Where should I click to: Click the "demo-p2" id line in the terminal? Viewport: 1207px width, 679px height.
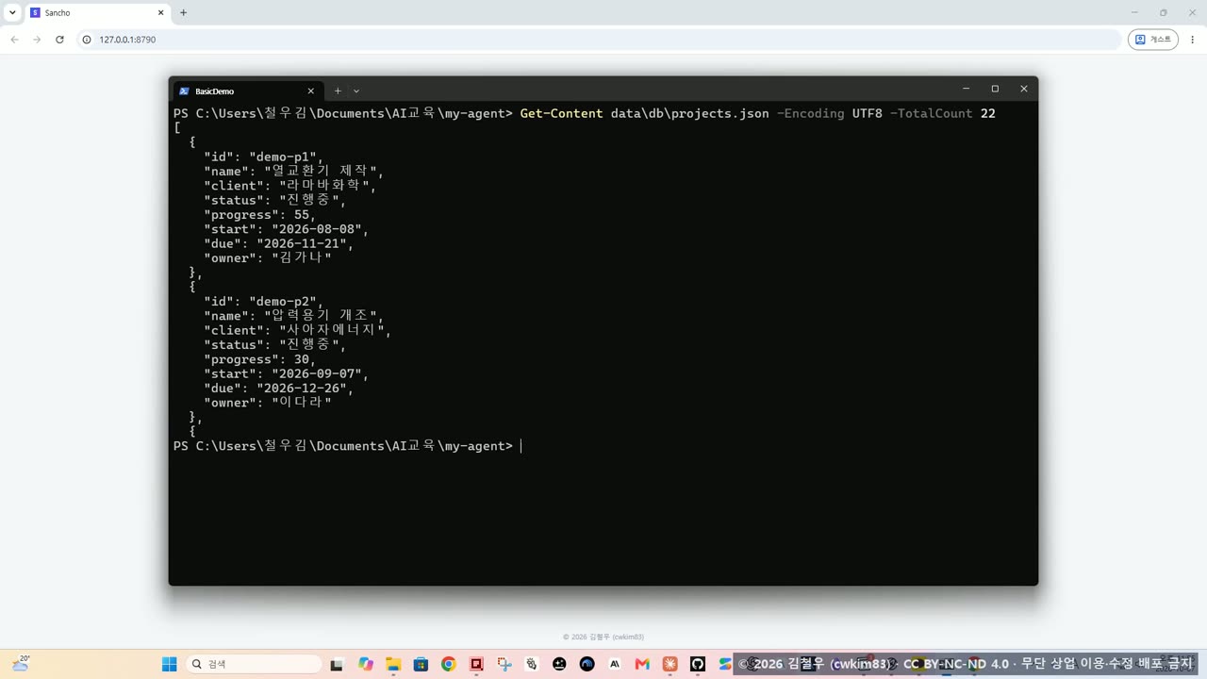263,302
